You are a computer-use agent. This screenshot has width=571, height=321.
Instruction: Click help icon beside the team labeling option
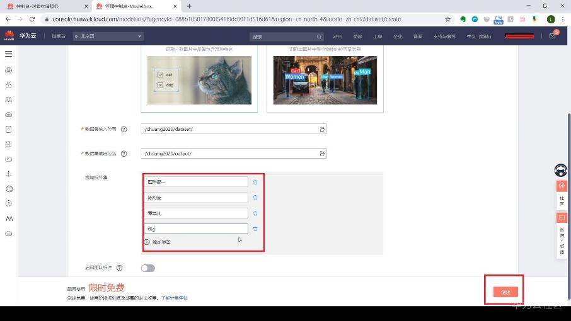point(119,268)
